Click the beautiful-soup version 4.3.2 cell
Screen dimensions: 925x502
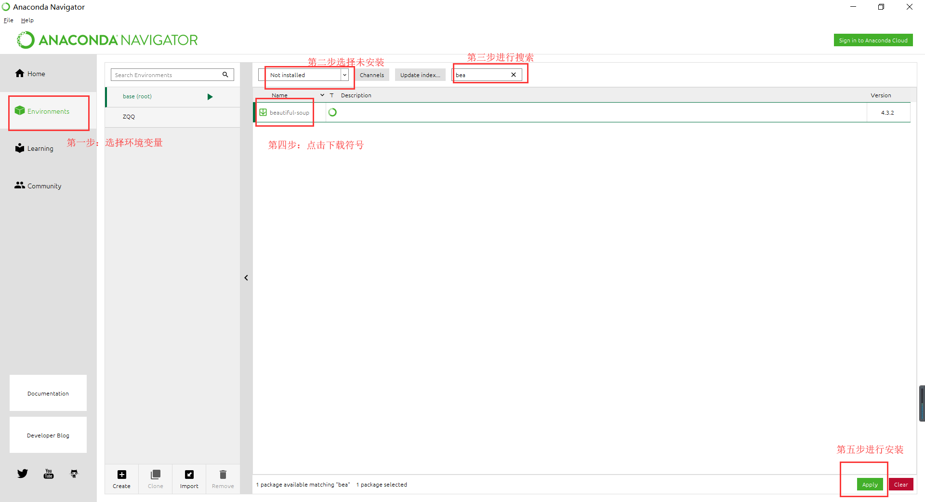[887, 113]
